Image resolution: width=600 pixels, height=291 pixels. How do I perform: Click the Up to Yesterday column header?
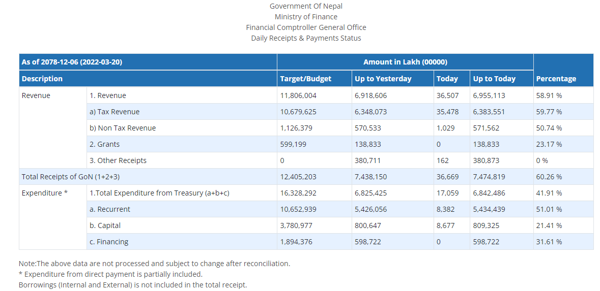383,79
